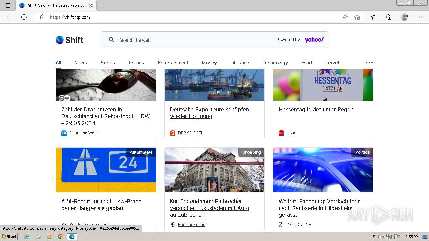
Task: Click the A24 highway sign thumbnail
Action: (x=106, y=170)
